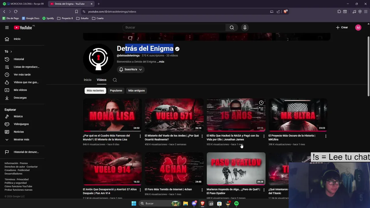
Task: Click in the YouTube Buscar search field
Action: point(174,27)
